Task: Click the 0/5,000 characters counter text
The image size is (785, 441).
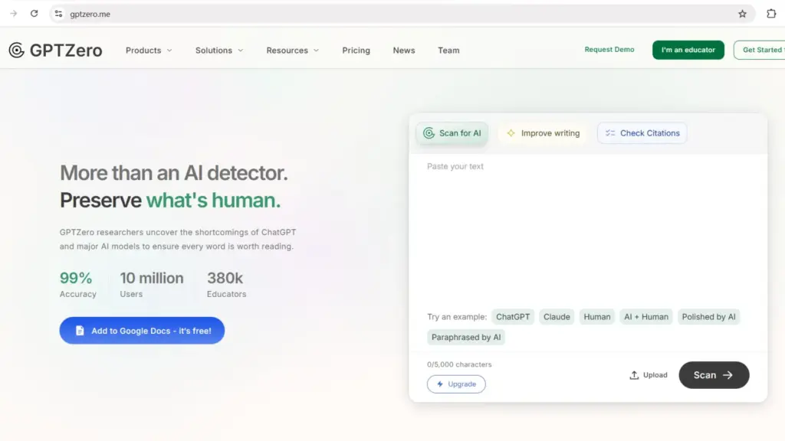Action: [x=459, y=364]
